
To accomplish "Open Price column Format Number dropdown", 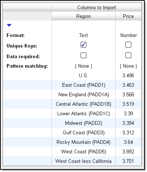I will click(x=128, y=35).
